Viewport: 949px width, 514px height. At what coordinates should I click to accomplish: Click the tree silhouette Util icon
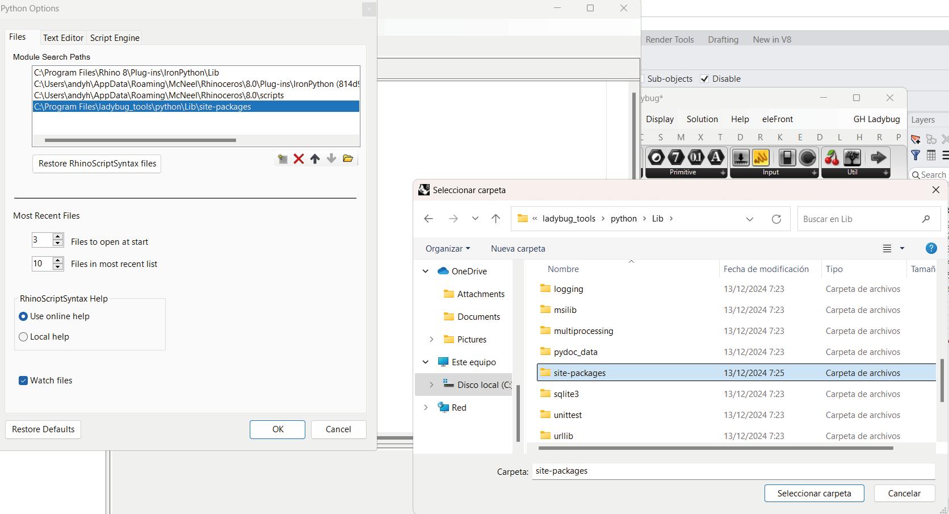[x=852, y=157]
